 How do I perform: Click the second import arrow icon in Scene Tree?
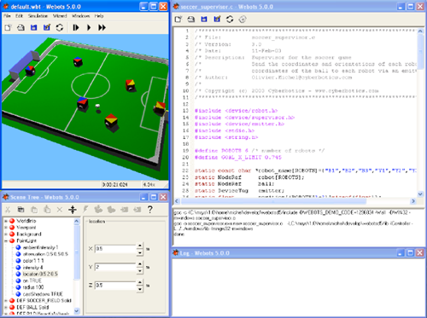[137, 210]
